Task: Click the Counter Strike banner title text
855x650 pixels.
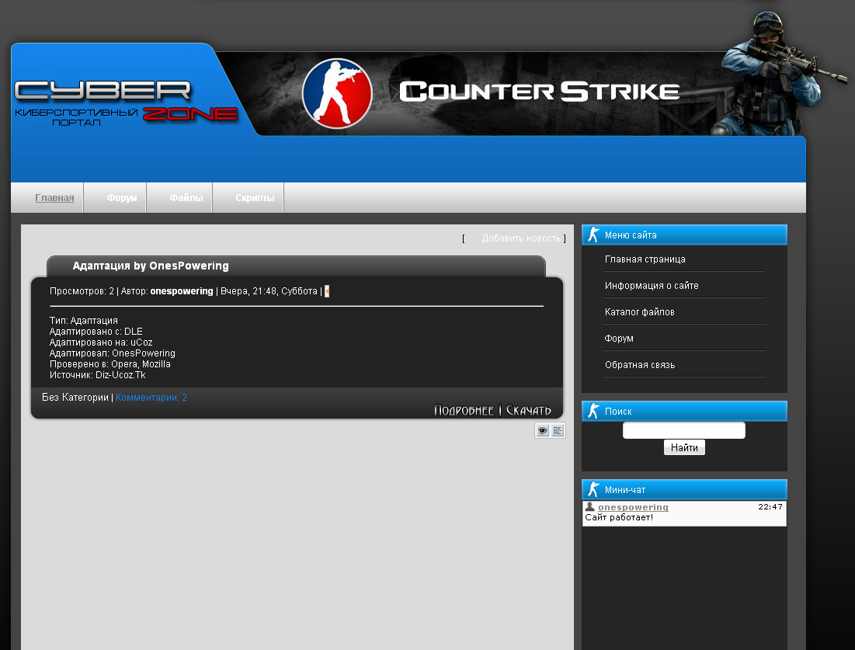Action: click(x=539, y=91)
